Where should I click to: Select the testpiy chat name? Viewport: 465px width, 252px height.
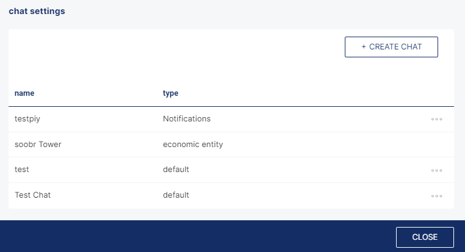click(x=27, y=119)
